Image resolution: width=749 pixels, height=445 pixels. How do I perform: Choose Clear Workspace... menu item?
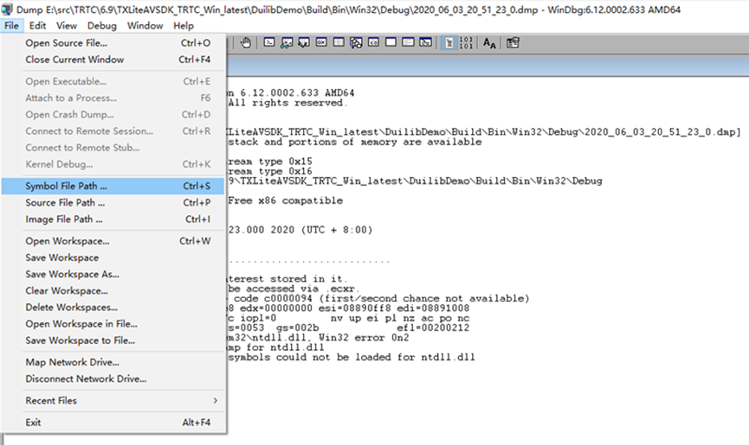(113, 290)
